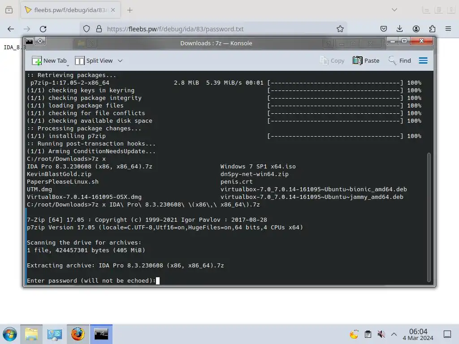459x344 pixels.
Task: Close the Konsole window
Action: pyautogui.click(x=421, y=41)
